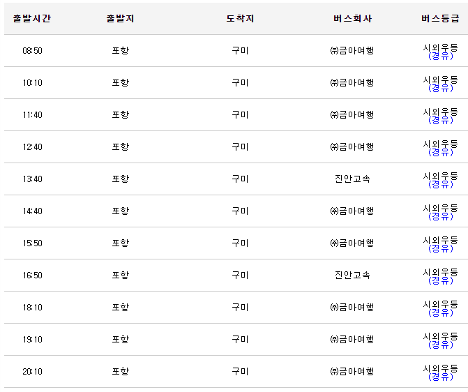Open the (경유) link in the 11:40 row
This screenshot has height=392, width=468.
[x=441, y=120]
